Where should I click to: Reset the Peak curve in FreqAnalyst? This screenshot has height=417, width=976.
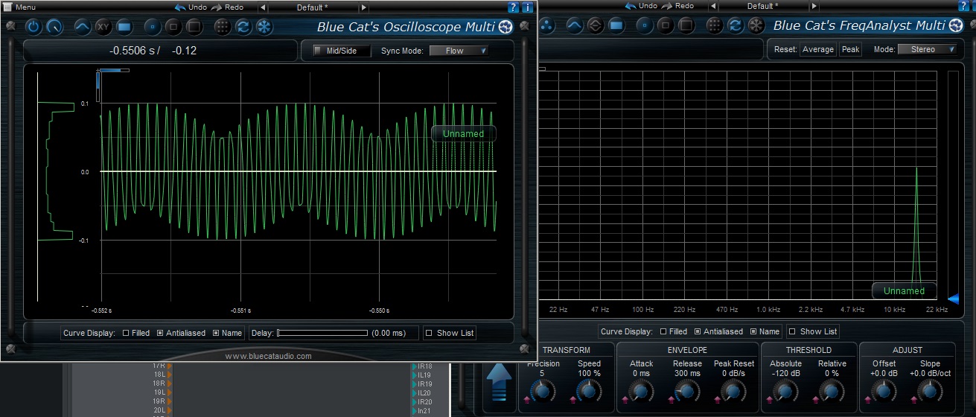[850, 50]
